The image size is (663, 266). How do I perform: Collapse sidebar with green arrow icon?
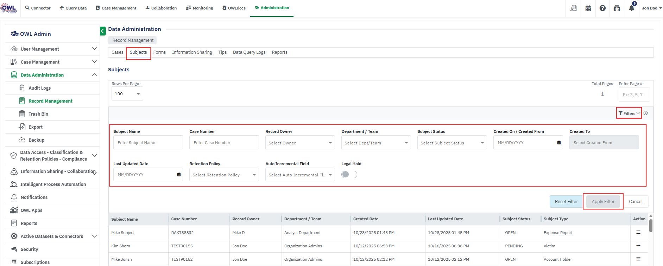[103, 31]
